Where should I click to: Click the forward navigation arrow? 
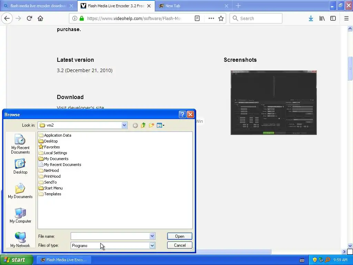click(19, 18)
